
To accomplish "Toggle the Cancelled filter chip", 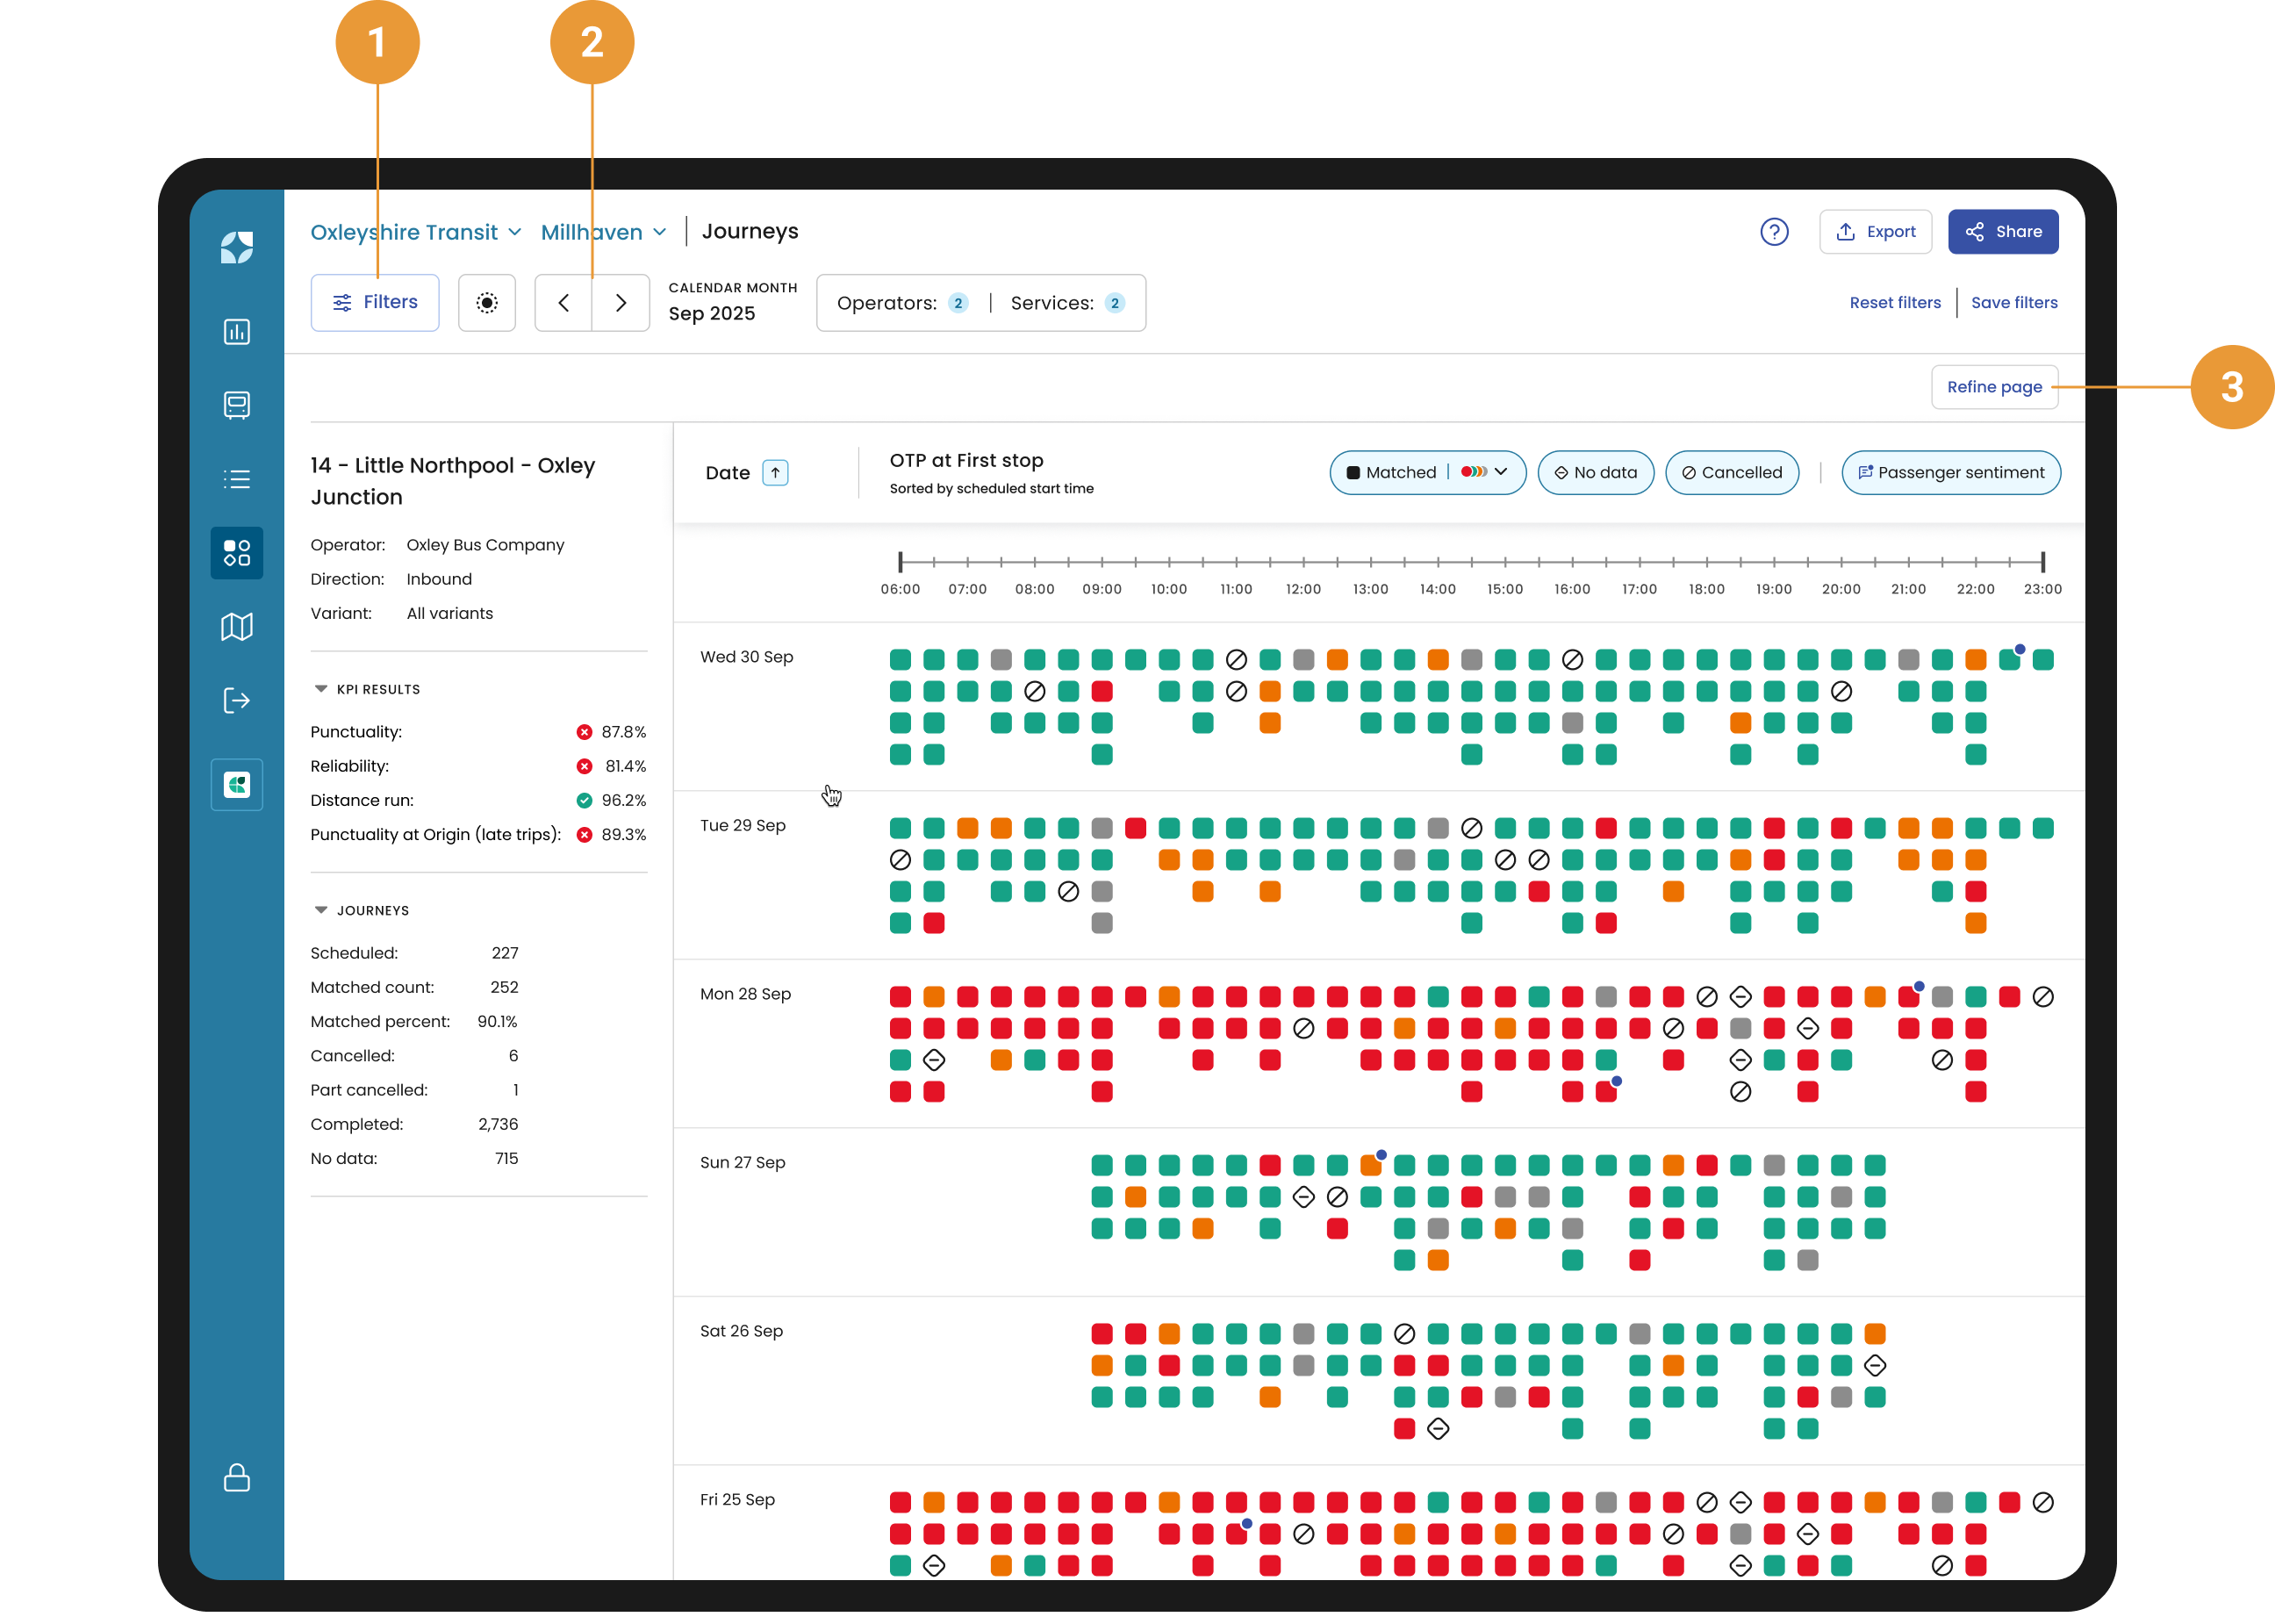I will [1733, 473].
